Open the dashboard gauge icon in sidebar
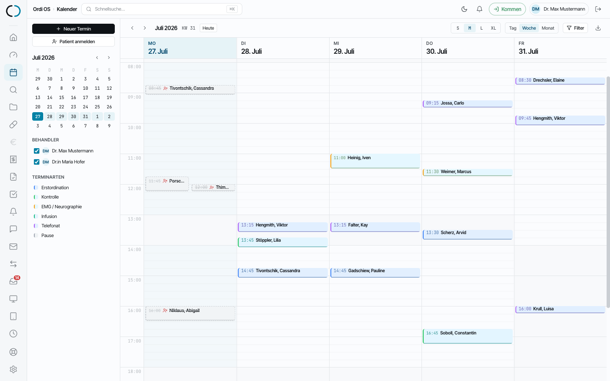The width and height of the screenshot is (610, 381). (x=13, y=55)
